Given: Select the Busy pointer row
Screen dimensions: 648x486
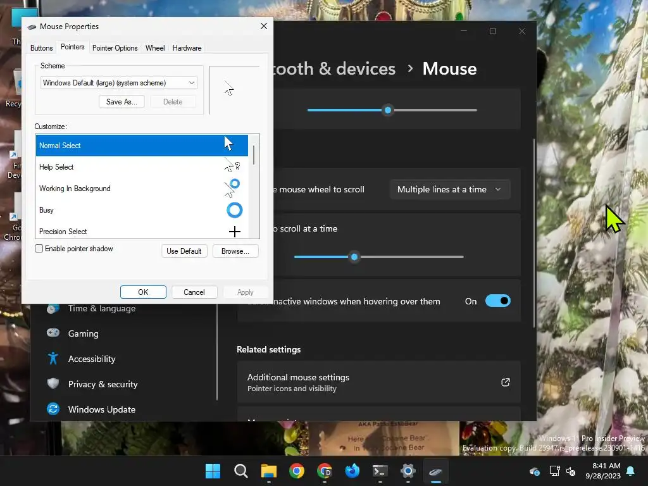Looking at the screenshot, I should [x=142, y=210].
